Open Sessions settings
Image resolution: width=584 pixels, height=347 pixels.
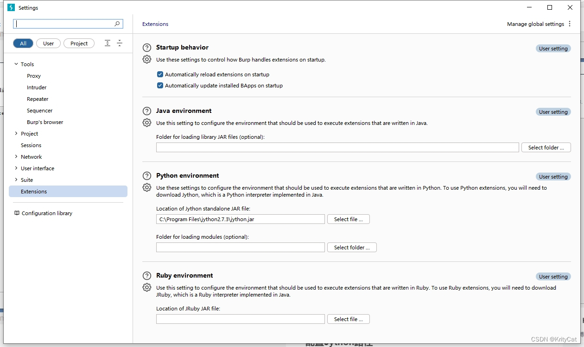31,145
